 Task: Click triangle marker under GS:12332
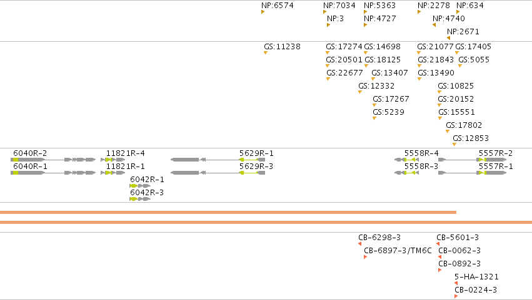click(x=360, y=92)
